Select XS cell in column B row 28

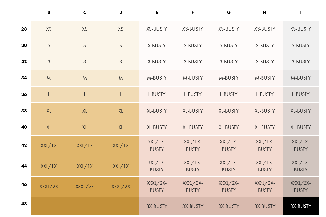pyautogui.click(x=49, y=29)
